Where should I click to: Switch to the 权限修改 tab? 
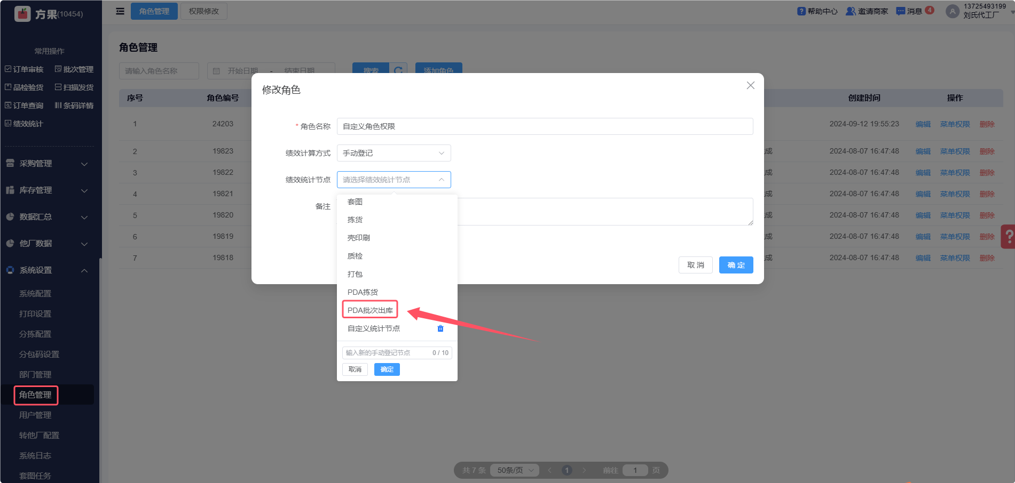pos(204,11)
